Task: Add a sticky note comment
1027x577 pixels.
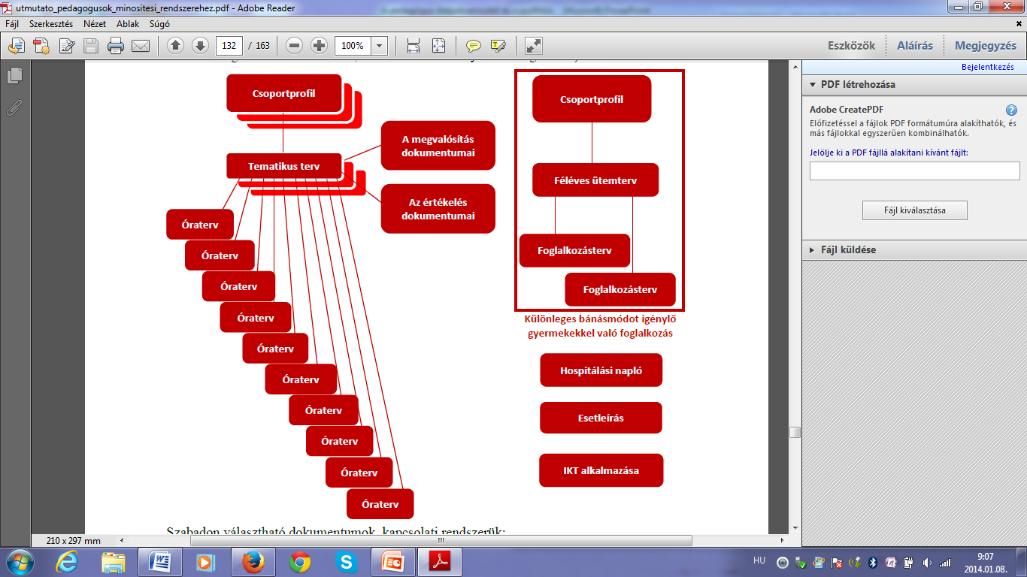Action: click(473, 46)
